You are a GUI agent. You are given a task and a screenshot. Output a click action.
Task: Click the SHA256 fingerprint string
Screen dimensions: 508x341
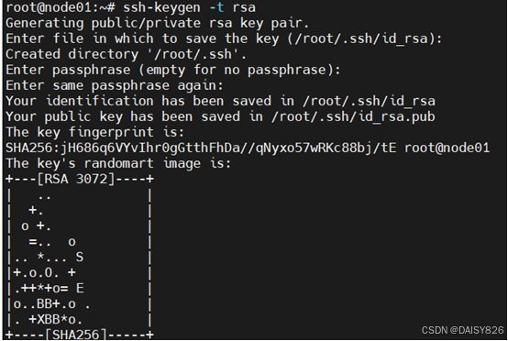tap(201, 148)
